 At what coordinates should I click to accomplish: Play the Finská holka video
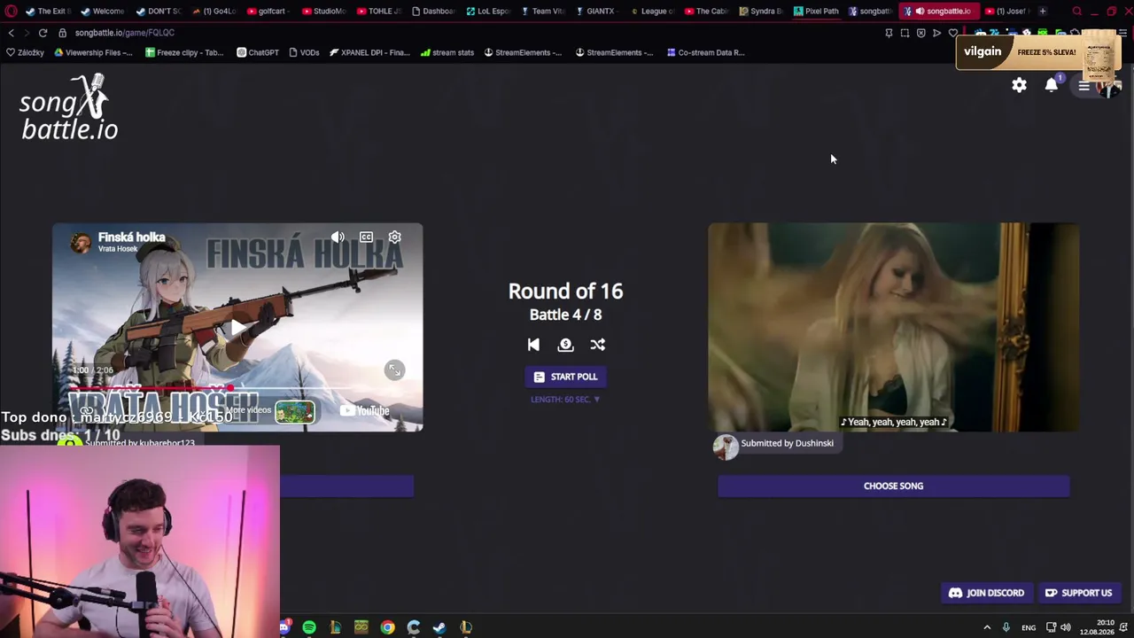[237, 329]
